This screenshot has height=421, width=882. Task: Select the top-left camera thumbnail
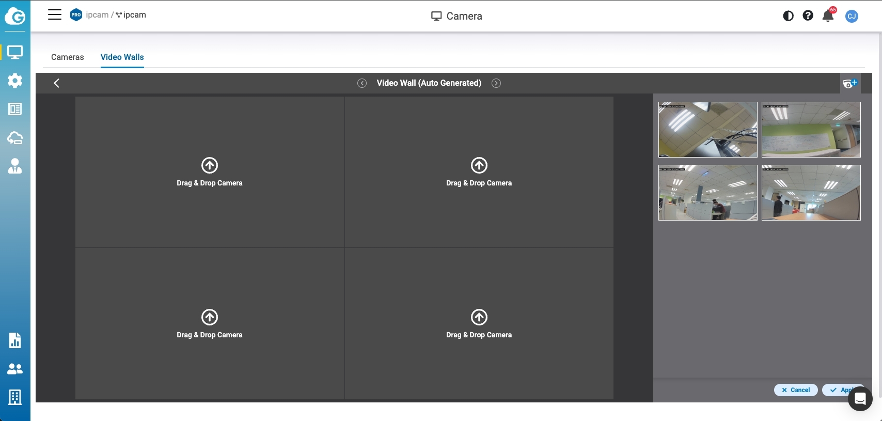(x=707, y=130)
